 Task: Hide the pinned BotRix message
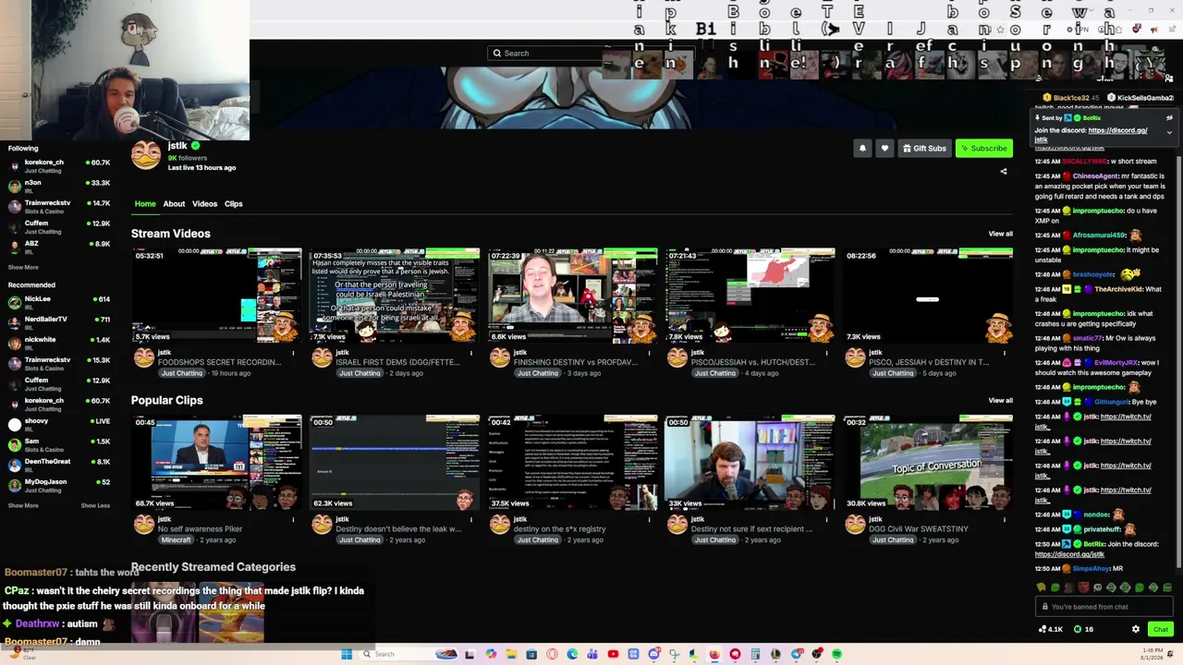pos(1169,118)
